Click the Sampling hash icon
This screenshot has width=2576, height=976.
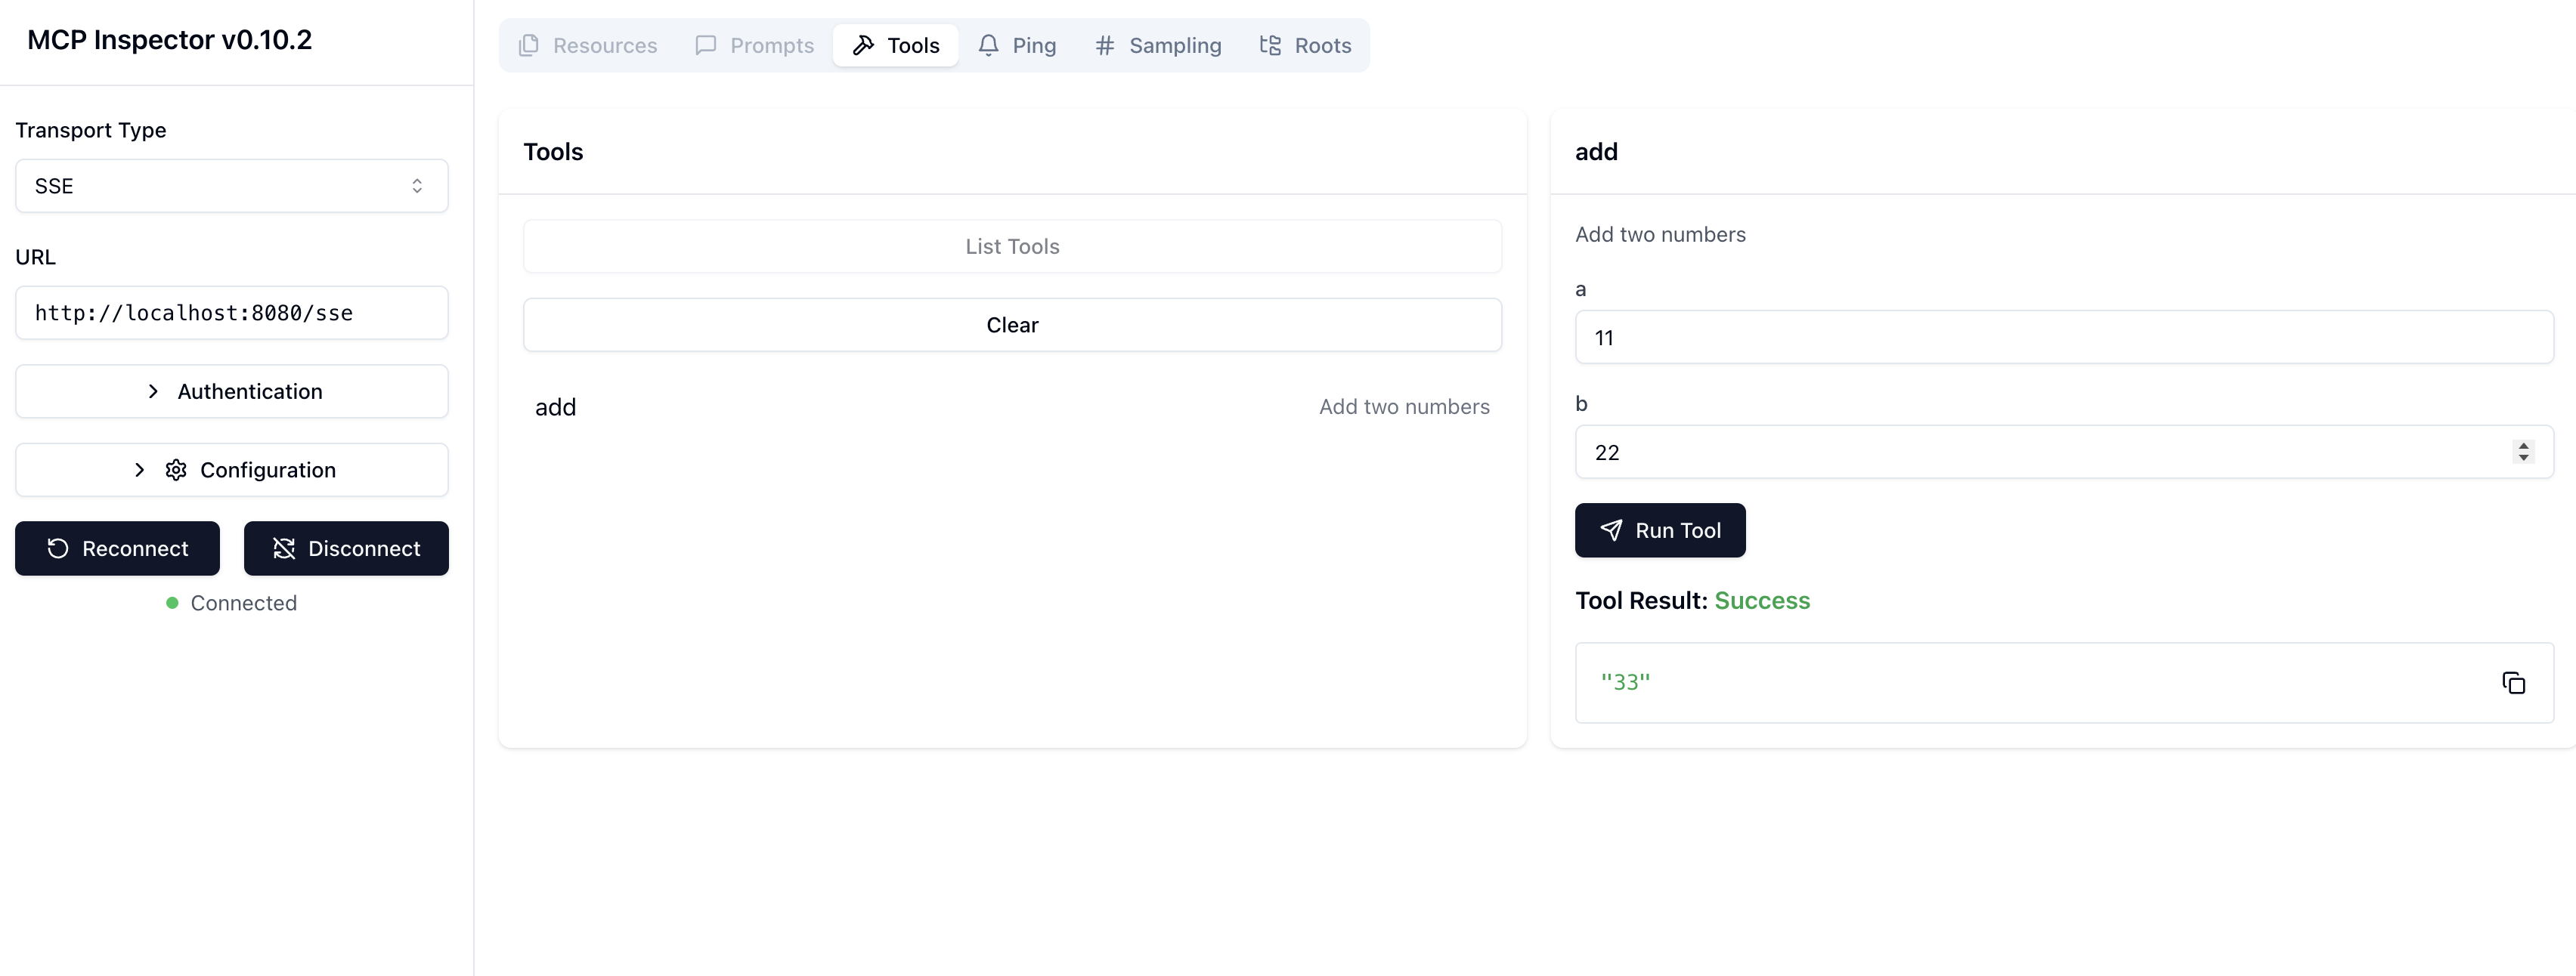coord(1104,45)
